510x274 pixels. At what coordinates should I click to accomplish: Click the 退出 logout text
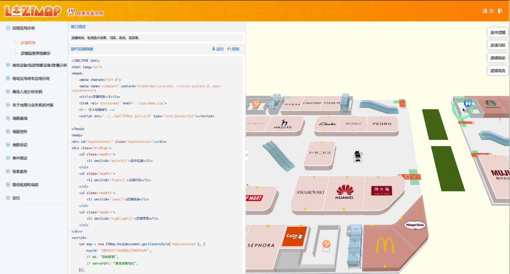[x=488, y=11]
